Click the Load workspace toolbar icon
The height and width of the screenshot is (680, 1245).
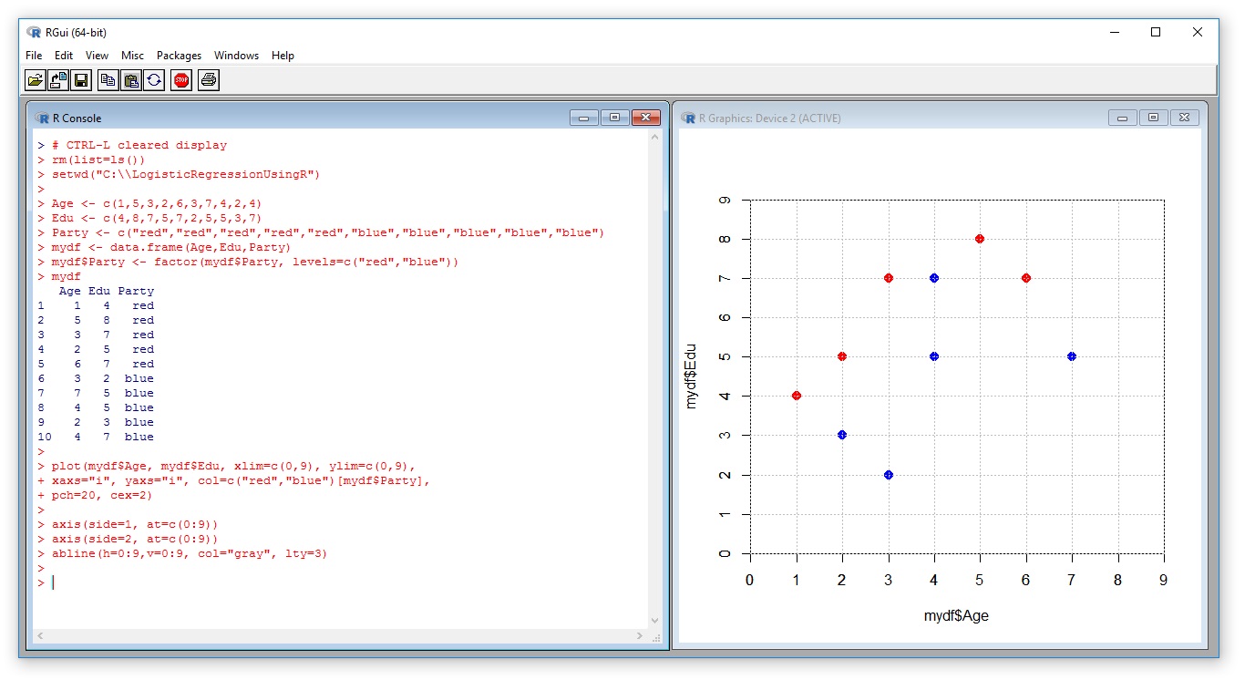pyautogui.click(x=58, y=80)
